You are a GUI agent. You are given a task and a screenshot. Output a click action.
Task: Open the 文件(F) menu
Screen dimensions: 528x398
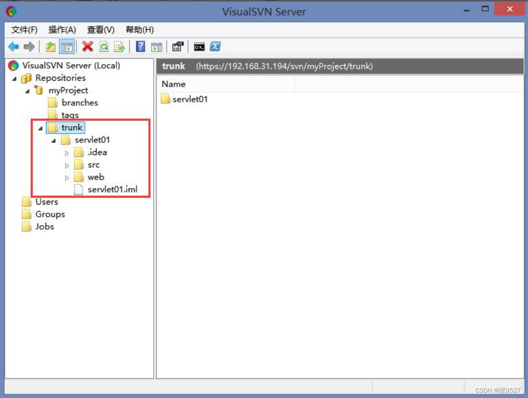(x=24, y=30)
